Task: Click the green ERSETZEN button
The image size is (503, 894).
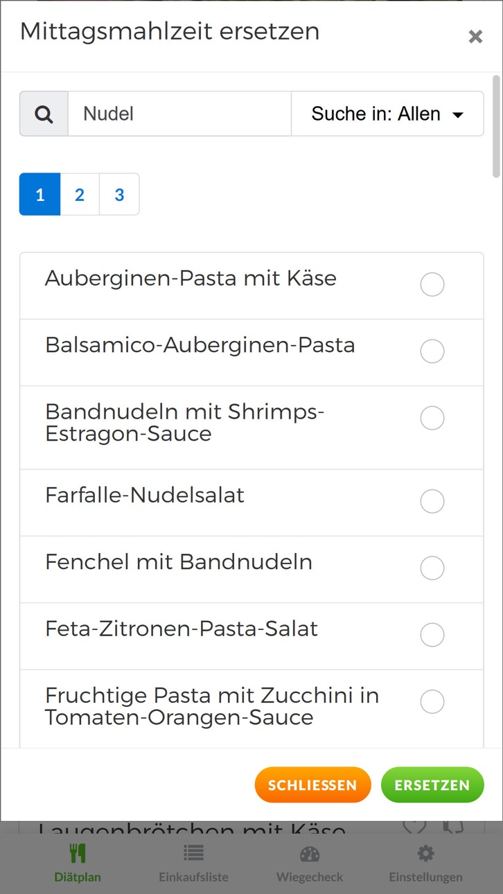Action: [432, 785]
